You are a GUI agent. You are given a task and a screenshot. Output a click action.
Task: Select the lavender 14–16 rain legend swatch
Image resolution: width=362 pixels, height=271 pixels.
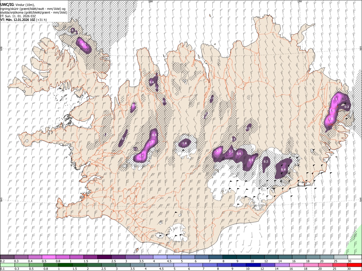282,265
